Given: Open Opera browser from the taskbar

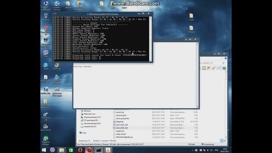Looking at the screenshot, I should [80, 150].
